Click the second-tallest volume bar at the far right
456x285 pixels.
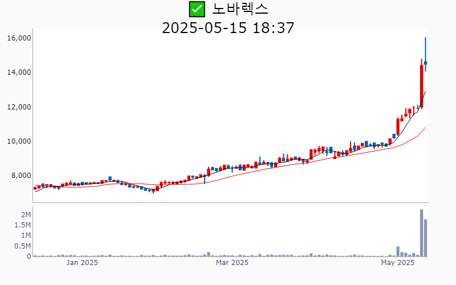coord(425,238)
